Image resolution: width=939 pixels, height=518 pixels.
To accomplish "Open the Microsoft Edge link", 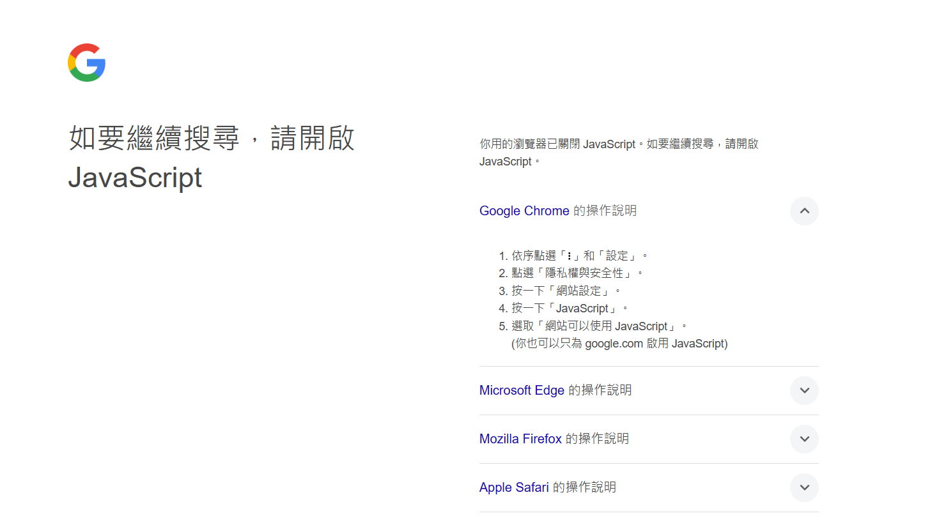I will 521,390.
